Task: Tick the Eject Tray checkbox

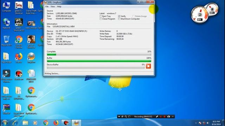Action: point(101,16)
